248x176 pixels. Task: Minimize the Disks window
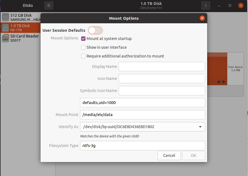point(219,5)
